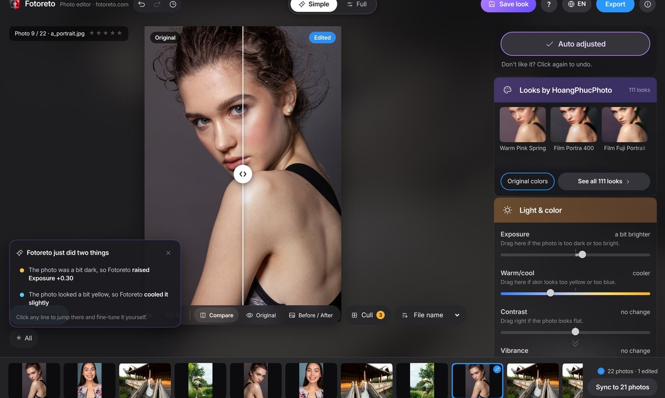Open help with the question mark icon
The image size is (665, 398).
click(549, 4)
